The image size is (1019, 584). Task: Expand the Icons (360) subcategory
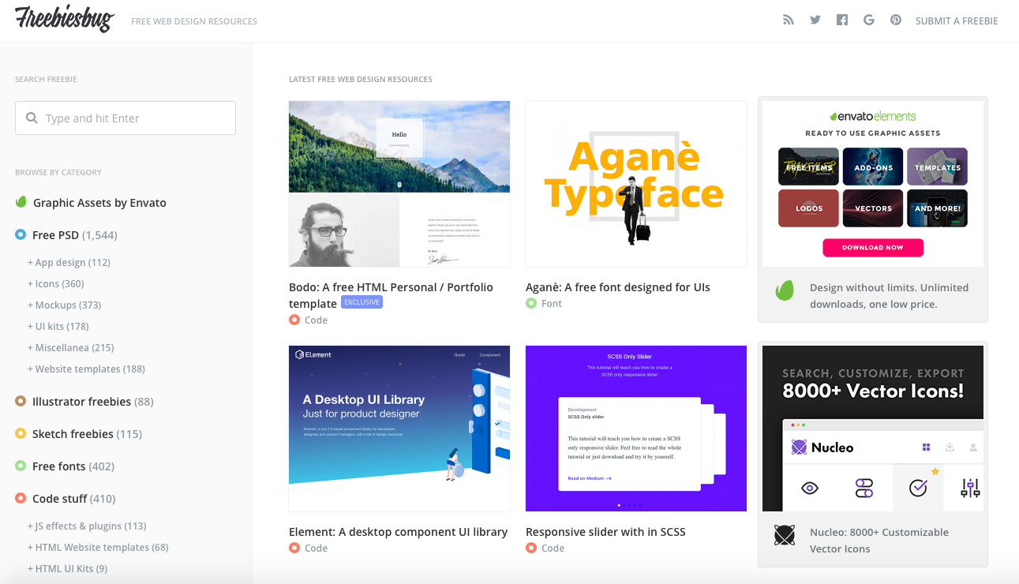click(x=55, y=283)
